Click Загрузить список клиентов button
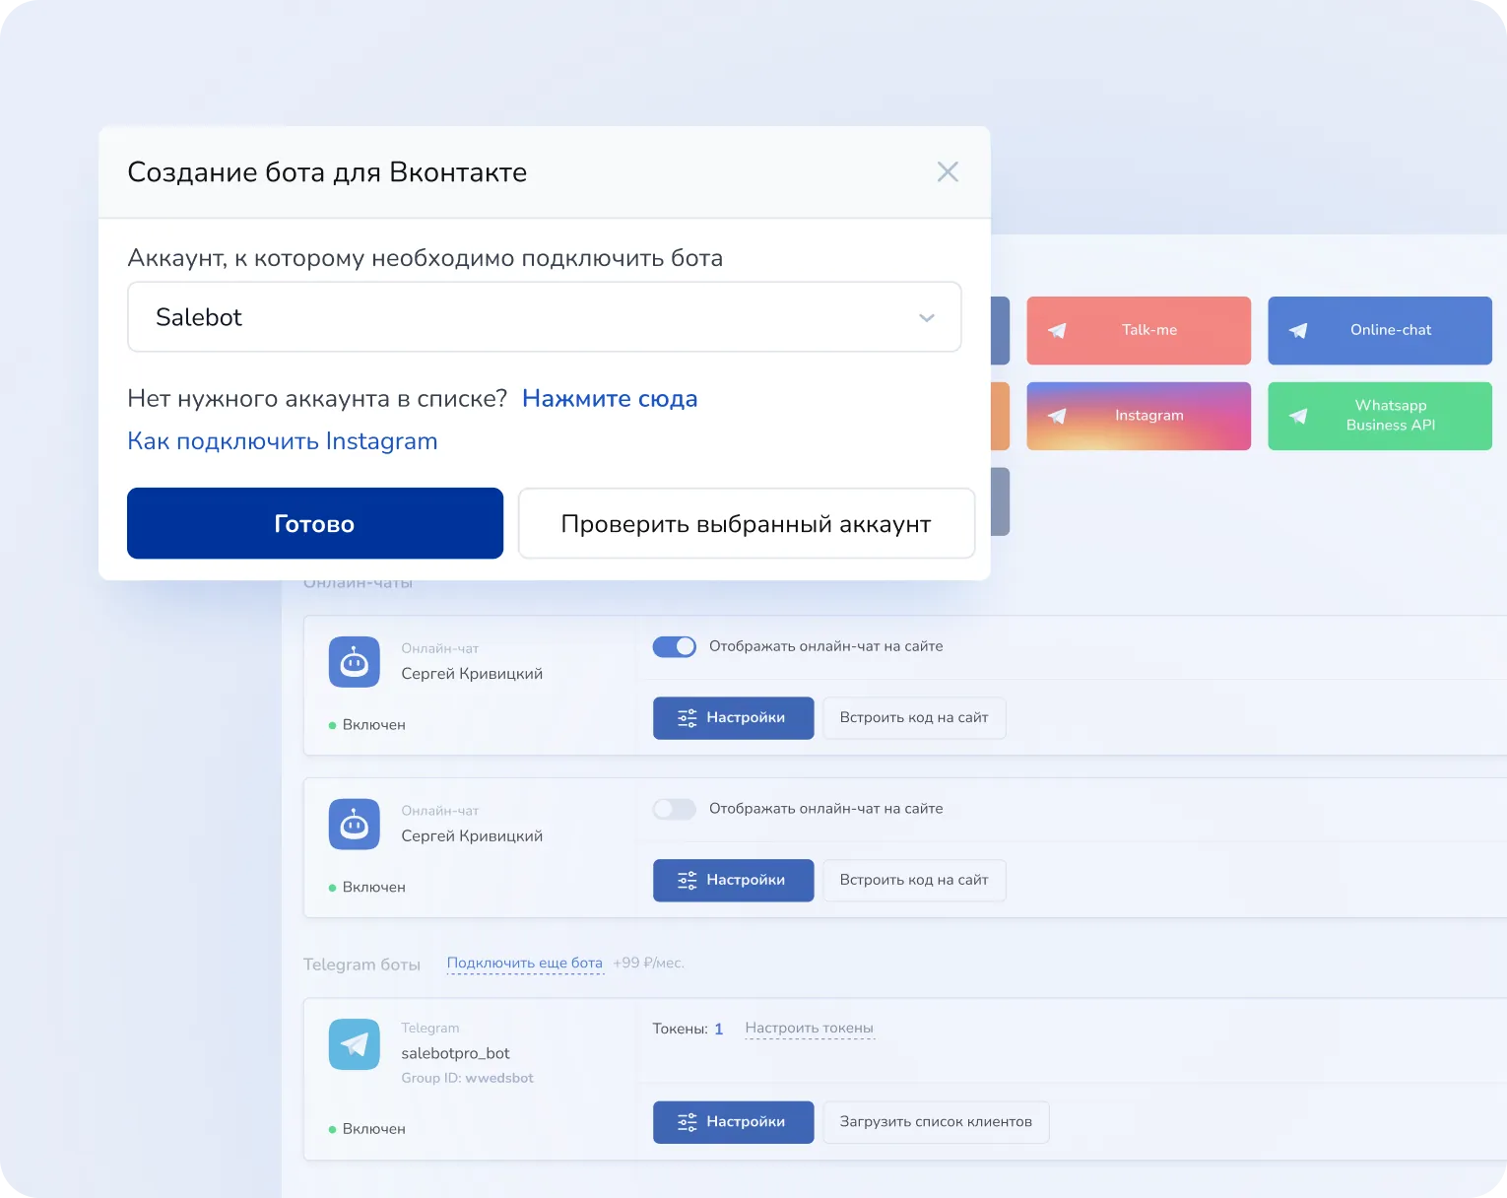The image size is (1507, 1198). [935, 1122]
